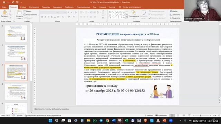Screen dimensions: 221x124
Task: Open the Layout (Макет) dropdown
Action: pyautogui.click(x=28, y=11)
